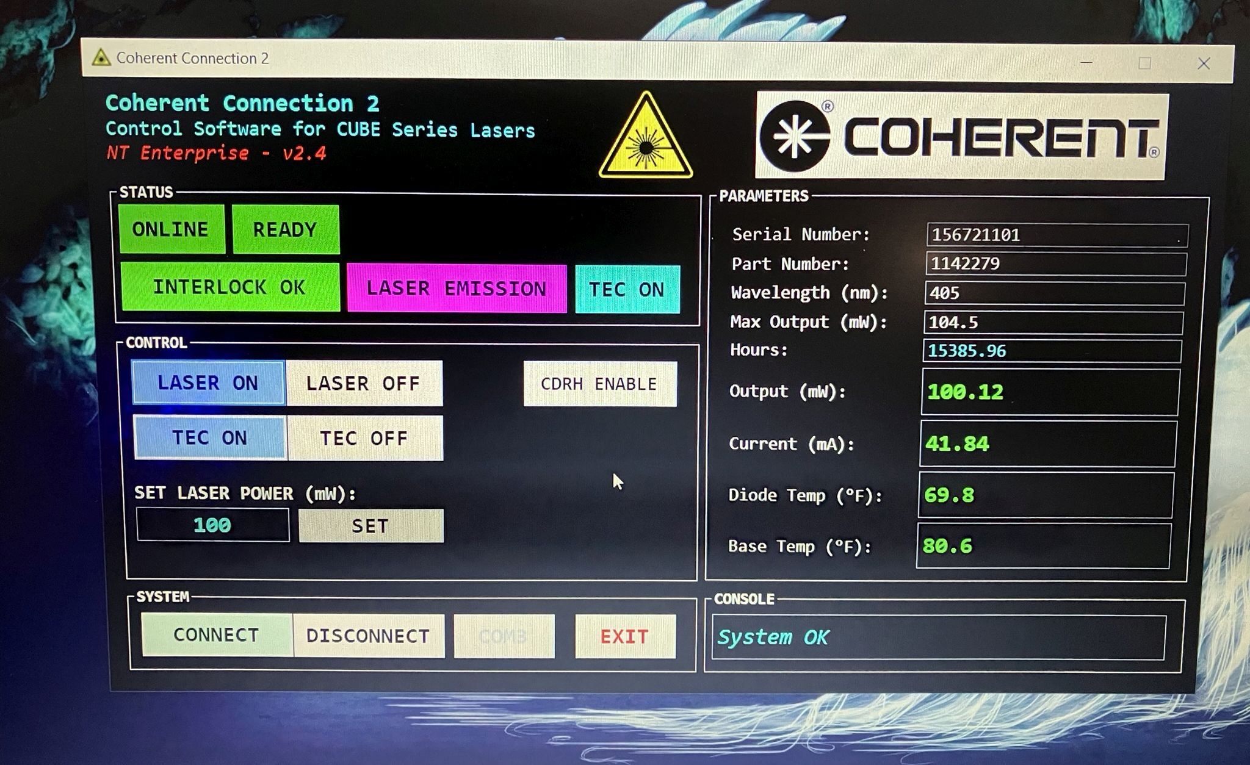Click the CONNECT button
This screenshot has width=1250, height=765.
[217, 634]
